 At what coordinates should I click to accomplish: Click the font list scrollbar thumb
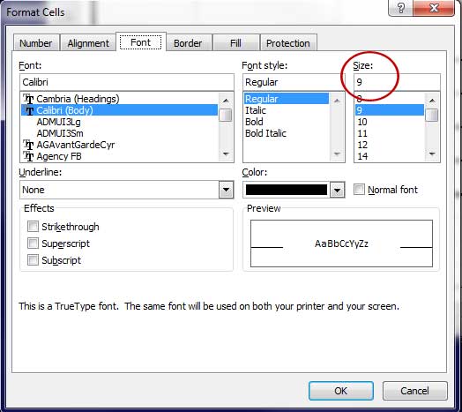point(226,115)
